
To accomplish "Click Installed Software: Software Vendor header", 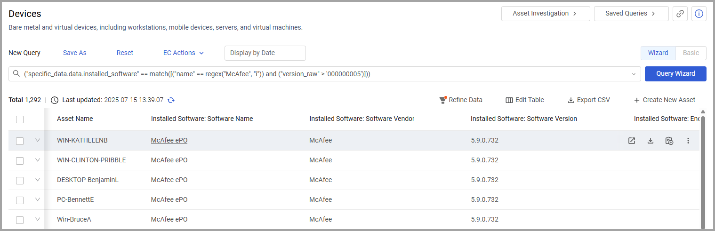I will coord(362,119).
